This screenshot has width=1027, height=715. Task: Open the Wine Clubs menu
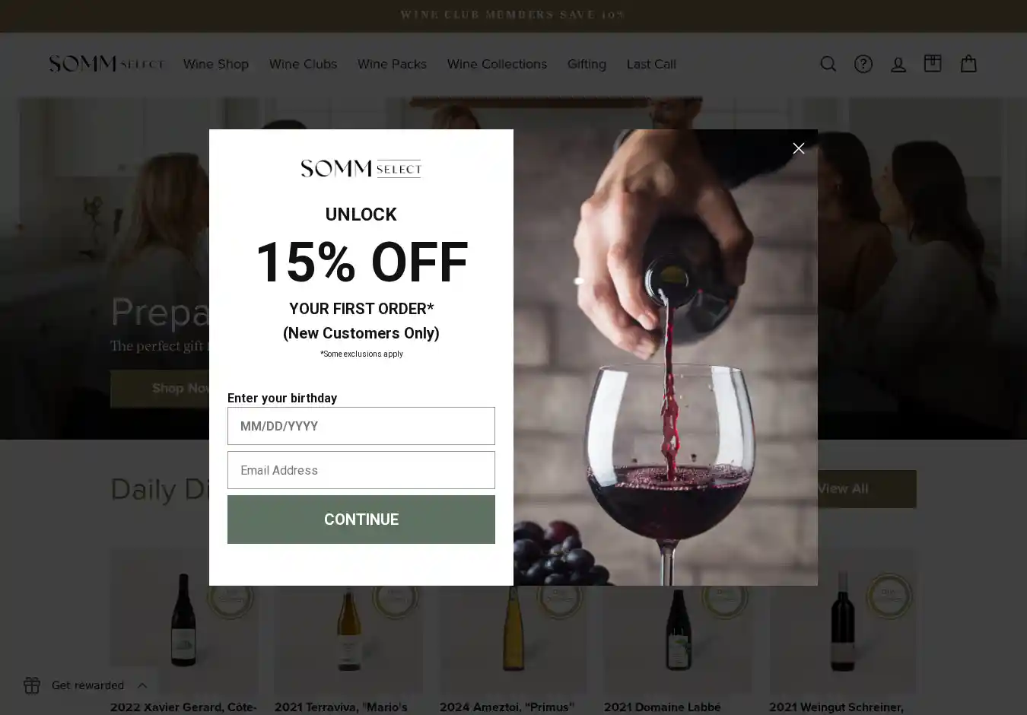coord(303,64)
